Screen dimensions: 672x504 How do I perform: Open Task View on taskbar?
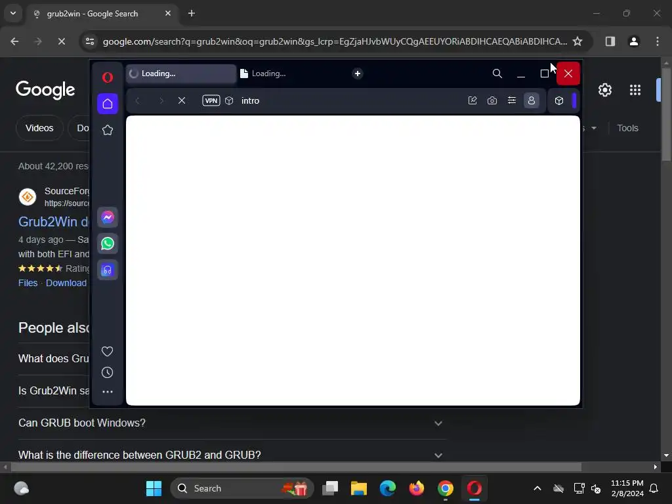(x=330, y=488)
